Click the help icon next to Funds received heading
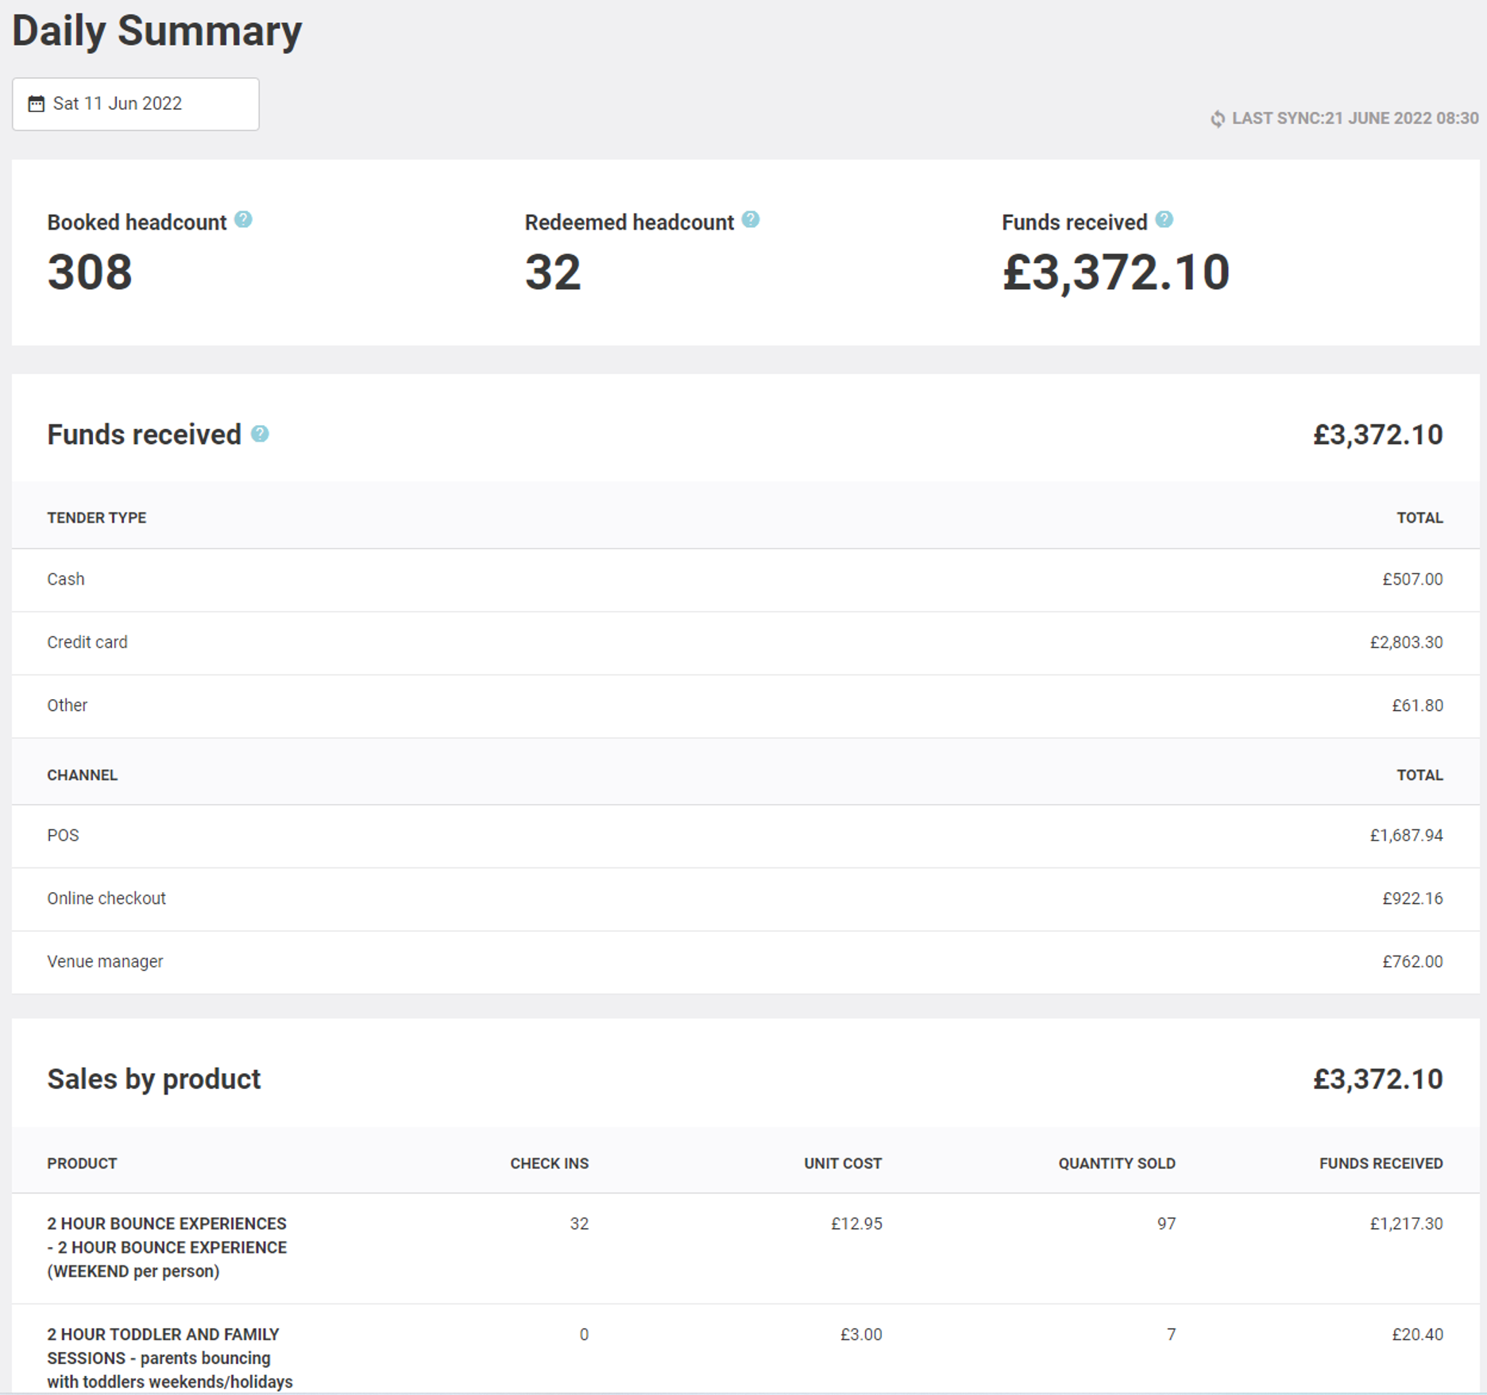 click(259, 435)
